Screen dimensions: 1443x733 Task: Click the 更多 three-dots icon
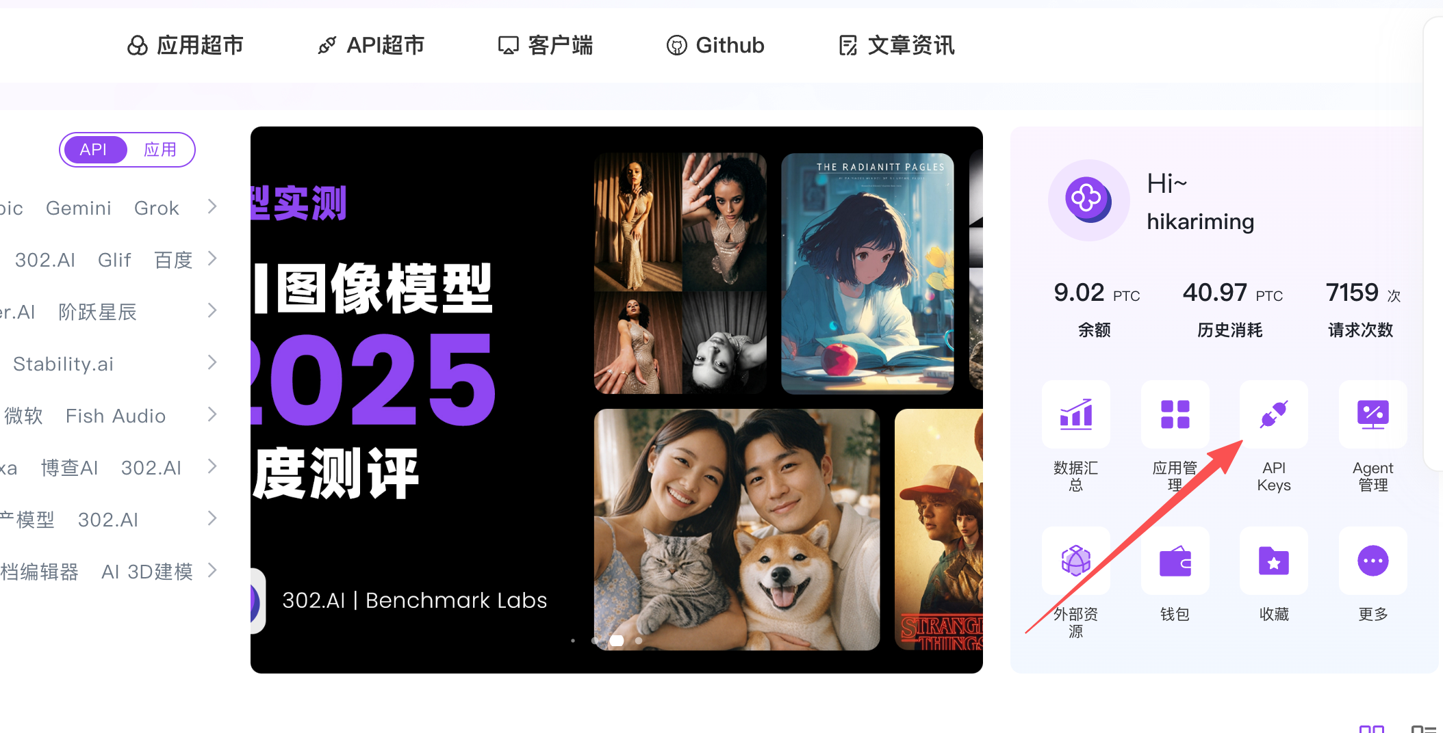(1372, 561)
